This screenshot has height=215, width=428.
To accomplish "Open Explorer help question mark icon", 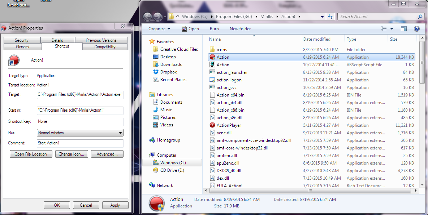I will (416, 28).
